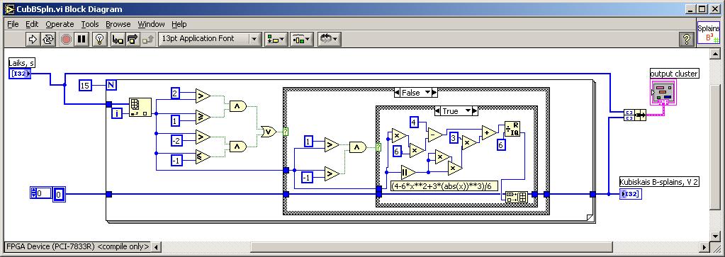Viewport: 725px width, 257px height.
Task: Toggle the Pause button
Action: click(x=82, y=39)
